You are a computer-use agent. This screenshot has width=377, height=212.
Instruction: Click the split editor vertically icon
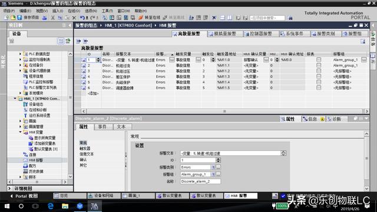click(230, 18)
